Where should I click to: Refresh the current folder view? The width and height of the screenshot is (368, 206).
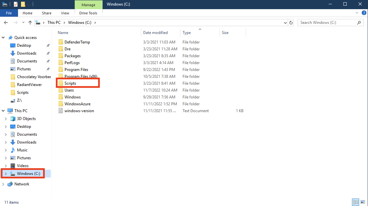click(x=291, y=23)
